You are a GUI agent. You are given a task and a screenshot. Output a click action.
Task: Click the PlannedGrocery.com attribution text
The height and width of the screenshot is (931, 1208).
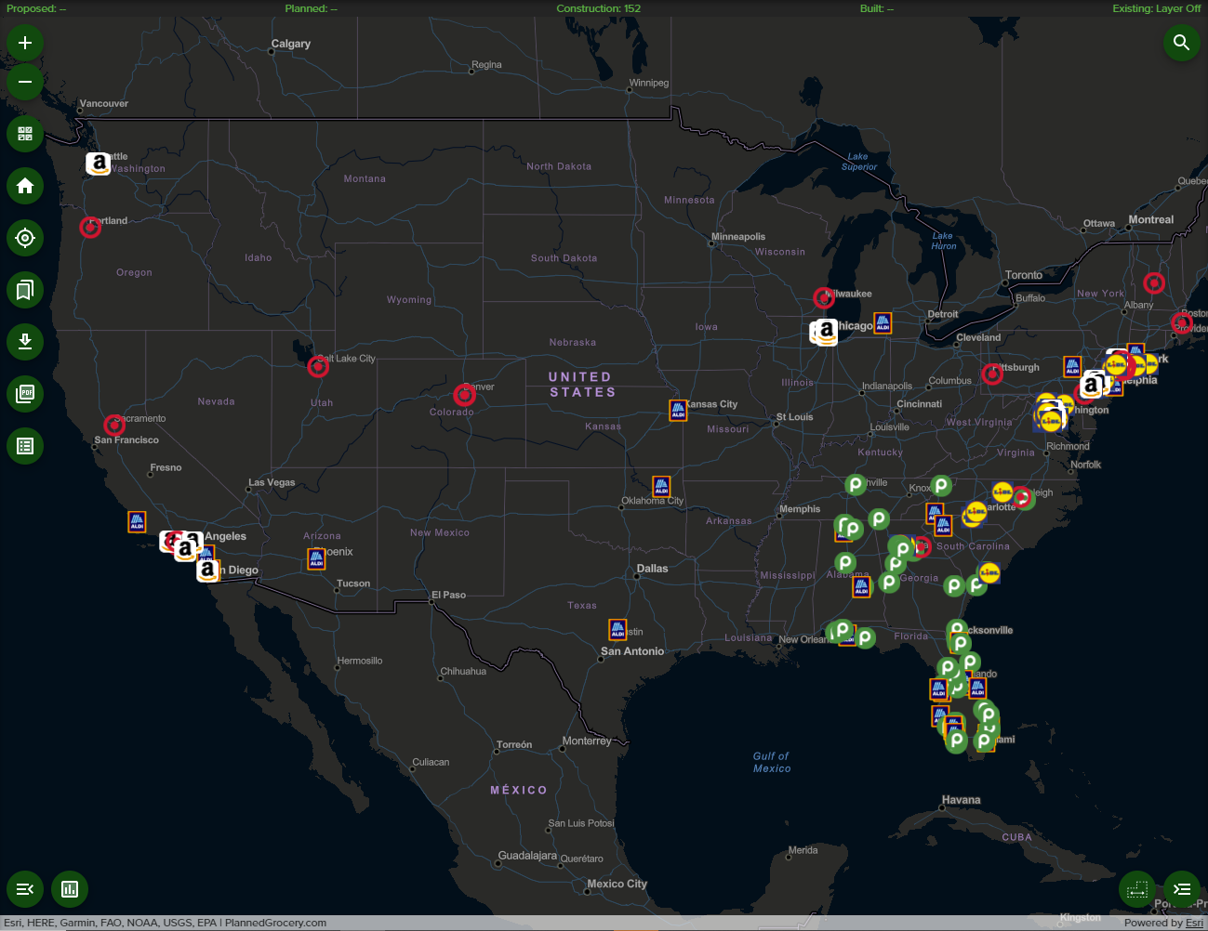click(275, 923)
